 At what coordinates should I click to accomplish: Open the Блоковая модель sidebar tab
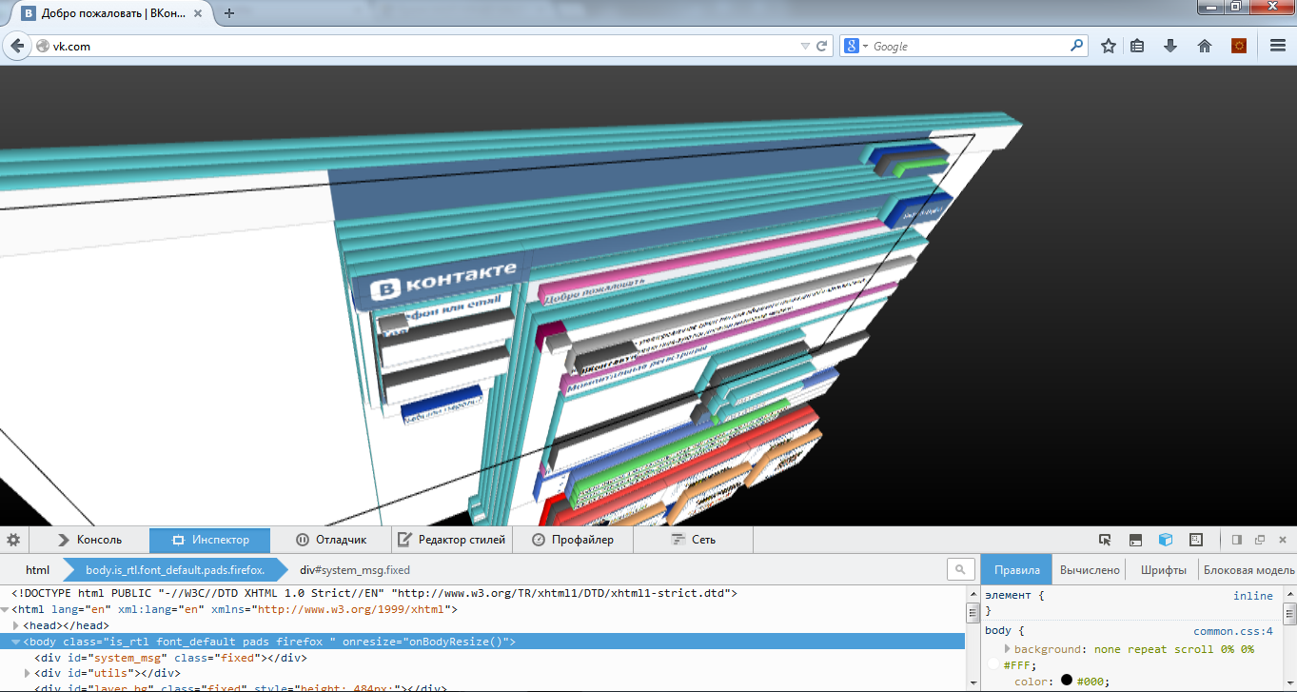coord(1248,570)
